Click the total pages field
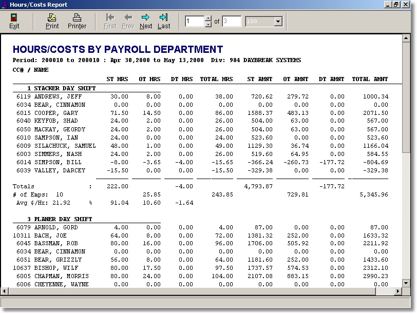The height and width of the screenshot is (314, 417). click(232, 21)
